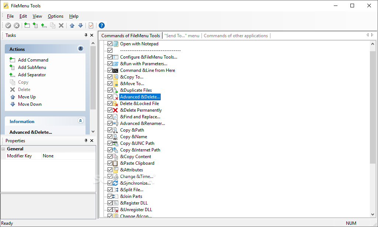Open the View menu
378x227 pixels.
coord(37,16)
